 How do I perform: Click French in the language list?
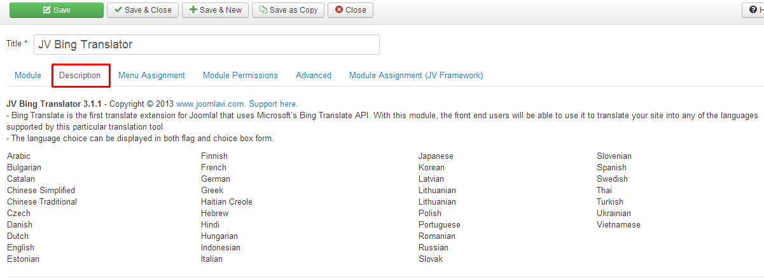(214, 167)
